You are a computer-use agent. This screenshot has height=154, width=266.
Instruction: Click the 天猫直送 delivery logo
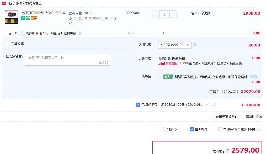coord(168,63)
